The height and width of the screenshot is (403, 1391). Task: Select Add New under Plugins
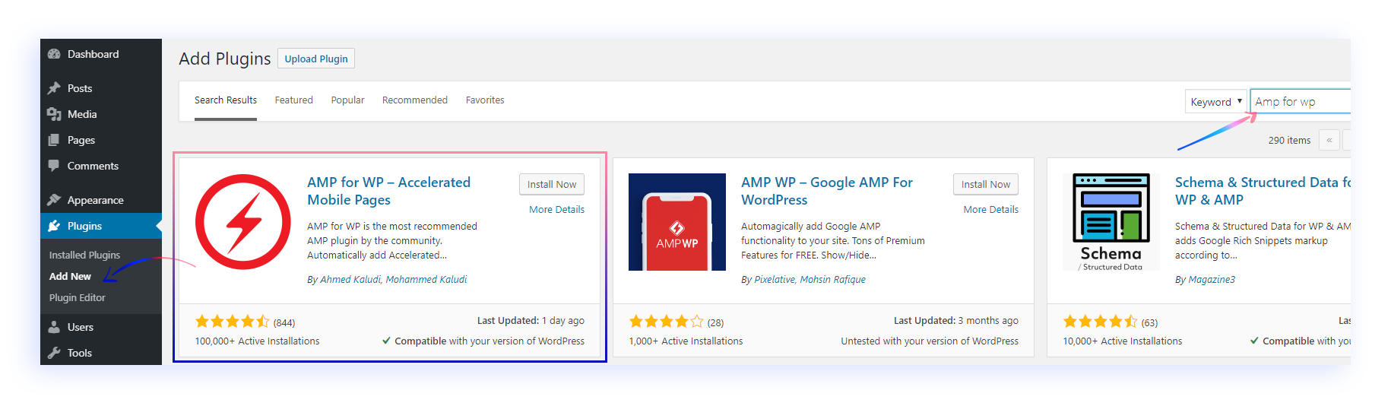tap(70, 277)
